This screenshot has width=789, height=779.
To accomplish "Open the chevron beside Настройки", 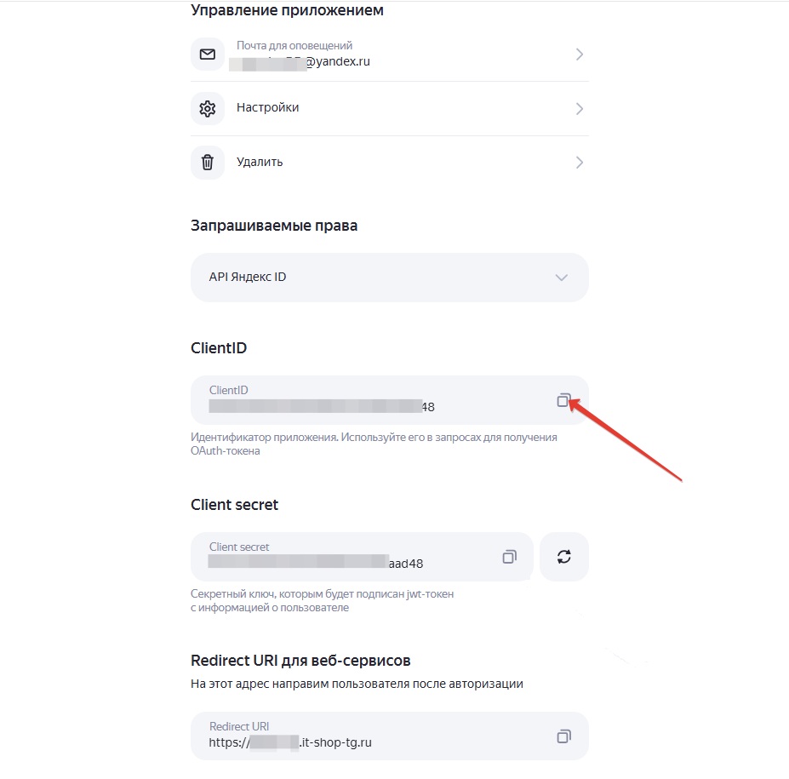I will (579, 109).
